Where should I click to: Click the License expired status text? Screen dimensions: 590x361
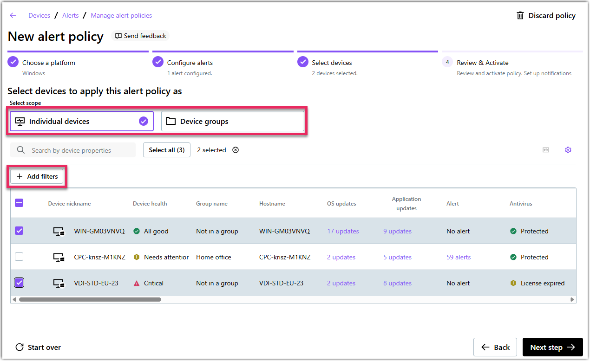543,283
